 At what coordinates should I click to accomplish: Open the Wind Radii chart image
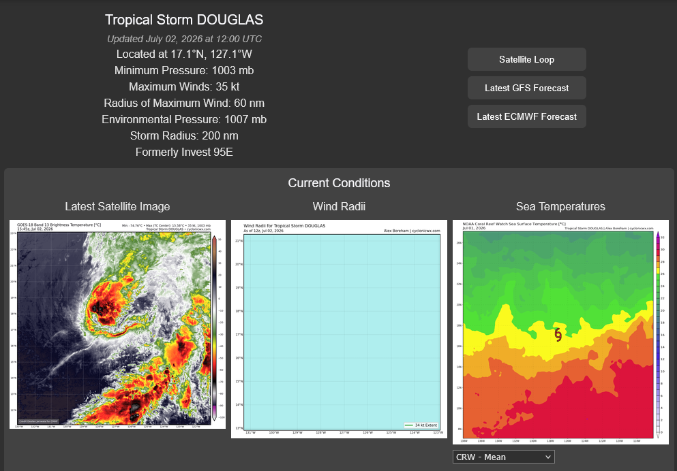pyautogui.click(x=339, y=329)
